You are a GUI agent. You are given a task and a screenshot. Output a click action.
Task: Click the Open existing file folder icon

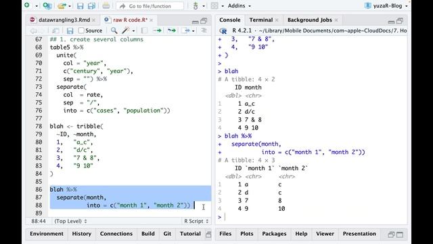tap(62, 6)
